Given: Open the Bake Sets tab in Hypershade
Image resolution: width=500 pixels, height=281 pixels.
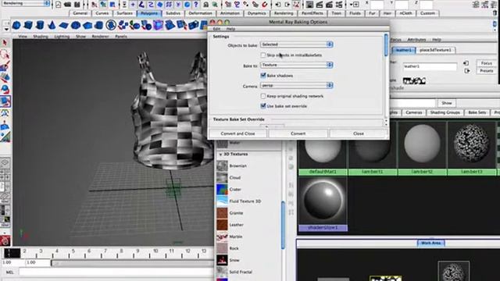Looking at the screenshot, I should click(x=477, y=112).
